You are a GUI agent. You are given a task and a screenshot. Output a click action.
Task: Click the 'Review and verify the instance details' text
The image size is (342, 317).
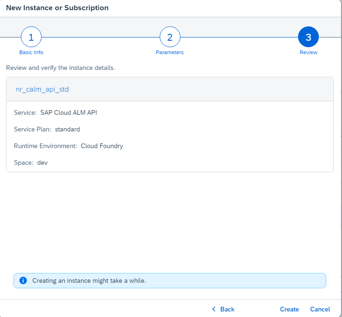60,68
